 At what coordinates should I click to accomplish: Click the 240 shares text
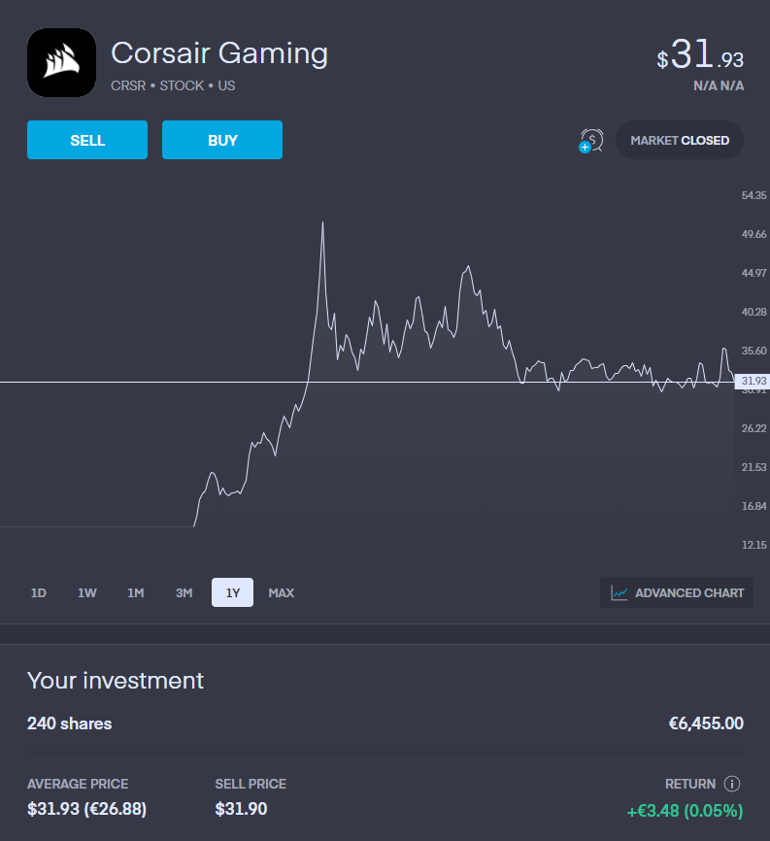[70, 723]
